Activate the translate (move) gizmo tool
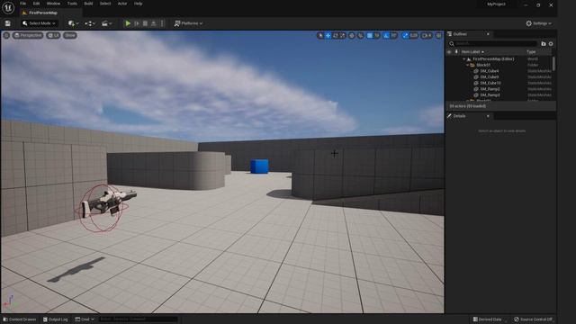The height and width of the screenshot is (324, 576). point(328,35)
